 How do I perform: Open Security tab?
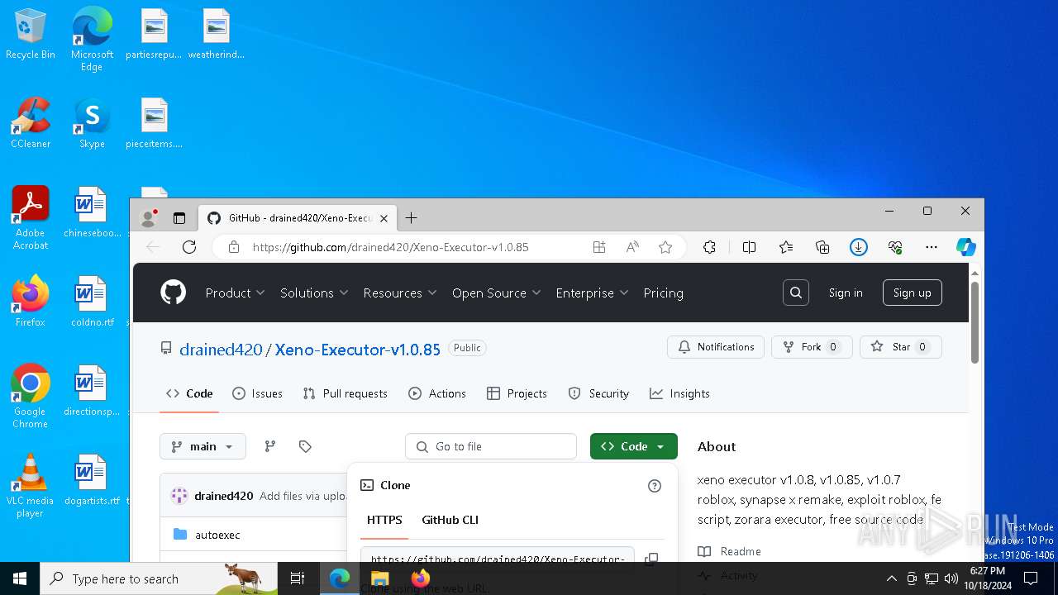pyautogui.click(x=598, y=393)
